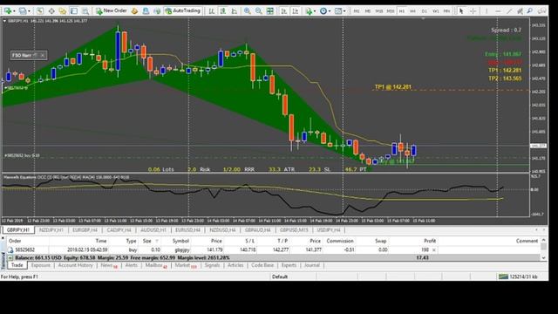Tile chart windows using the grid icon
The height and width of the screenshot is (314, 558).
tap(270, 11)
